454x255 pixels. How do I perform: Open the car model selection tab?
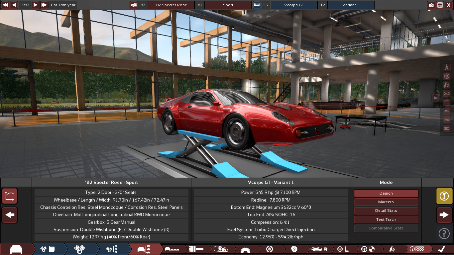point(17,249)
